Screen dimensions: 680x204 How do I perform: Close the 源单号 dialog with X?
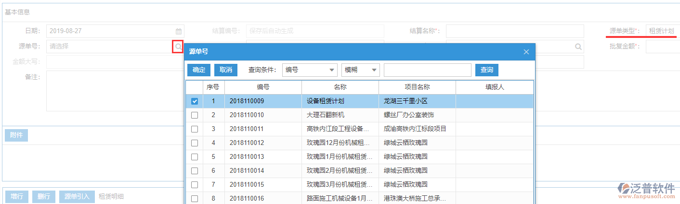tap(526, 52)
